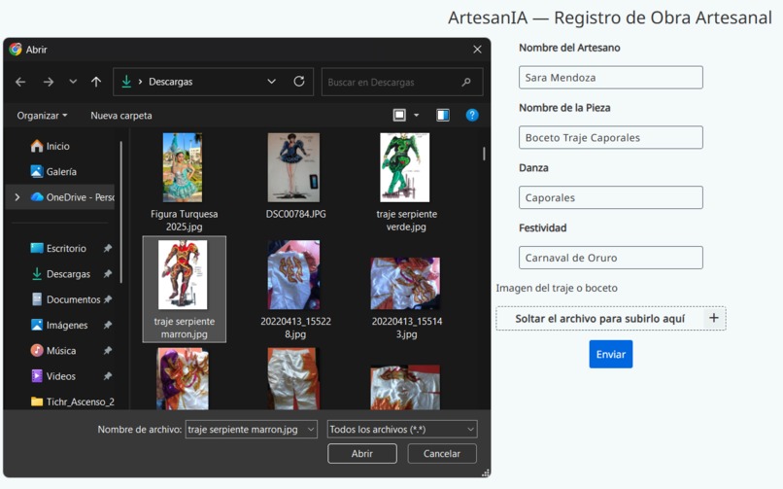Viewport: 783px width, 489px height.
Task: Open the blue help icon
Action: pos(472,116)
